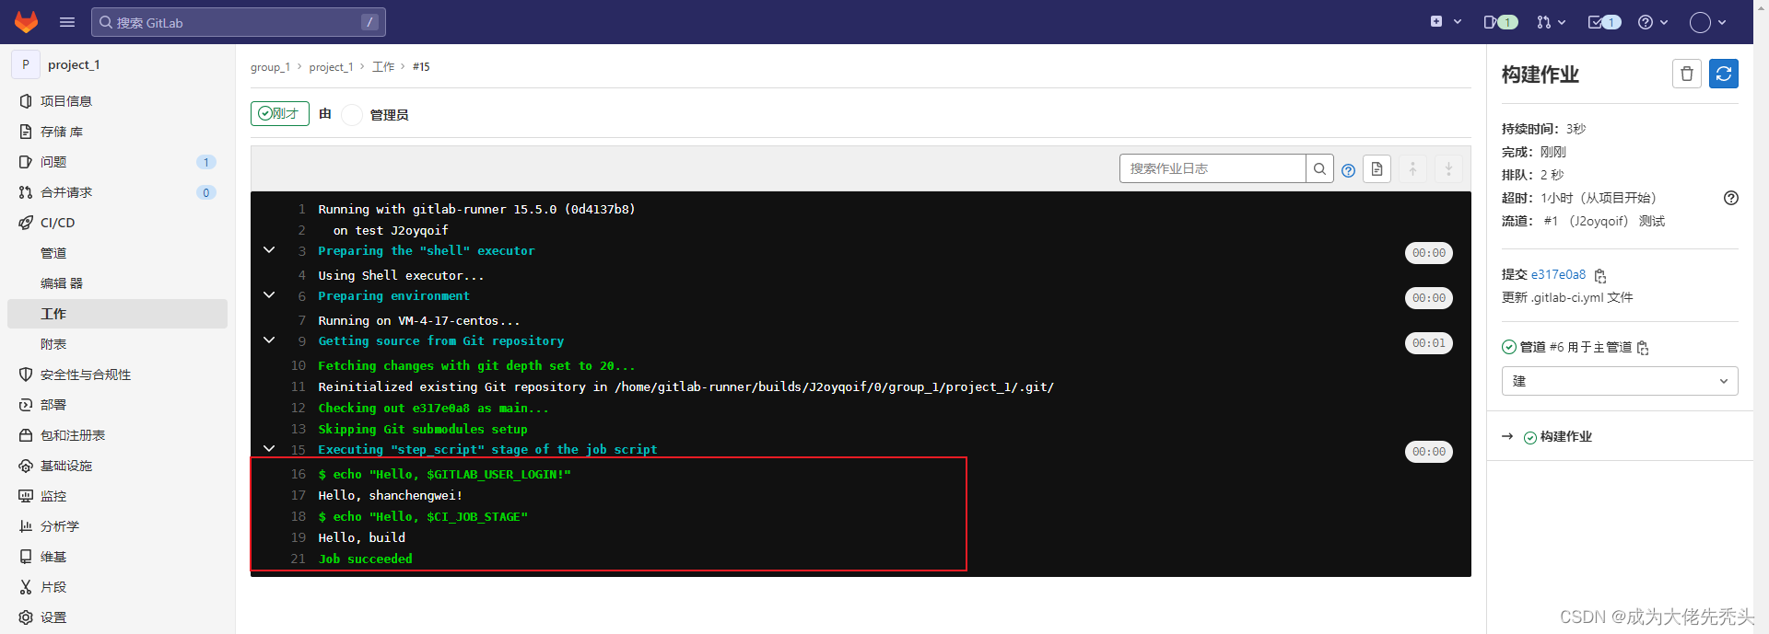Image resolution: width=1769 pixels, height=634 pixels.
Task: Open the issues counter in the top bar
Action: [x=1500, y=22]
